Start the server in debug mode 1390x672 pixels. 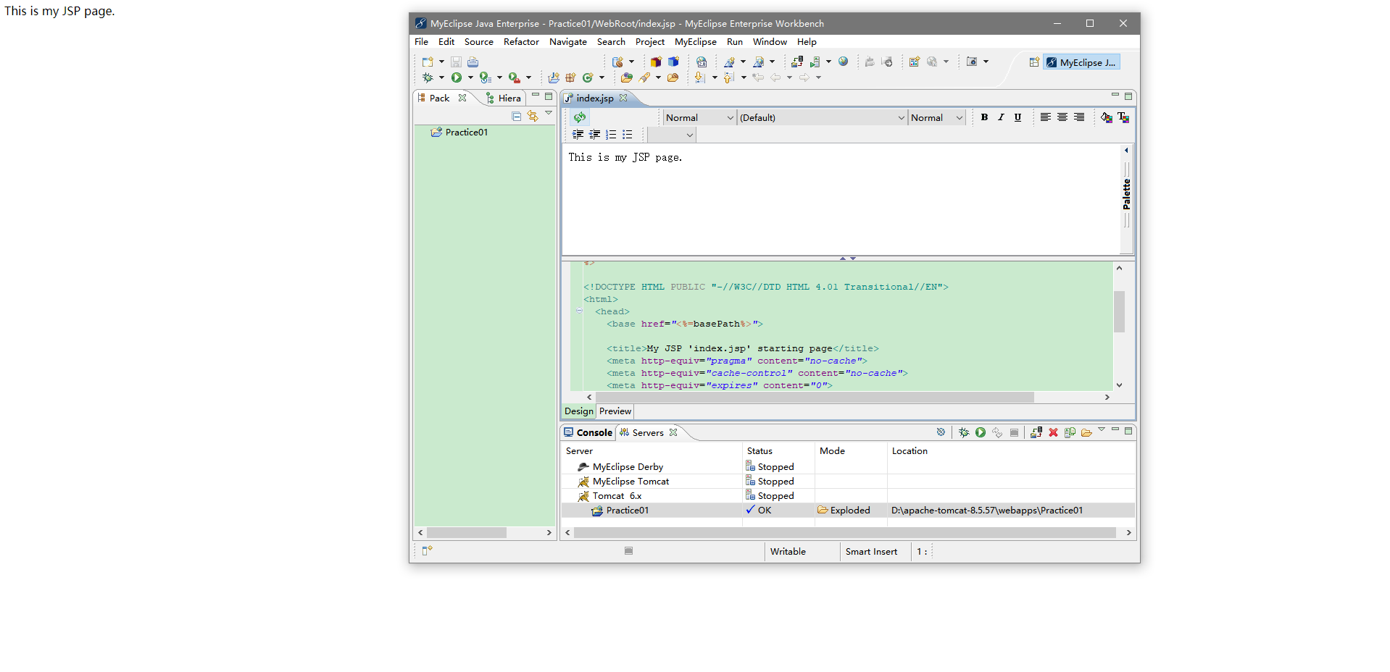[964, 432]
